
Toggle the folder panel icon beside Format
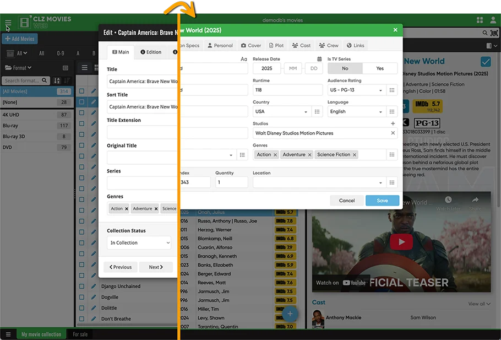[66, 68]
